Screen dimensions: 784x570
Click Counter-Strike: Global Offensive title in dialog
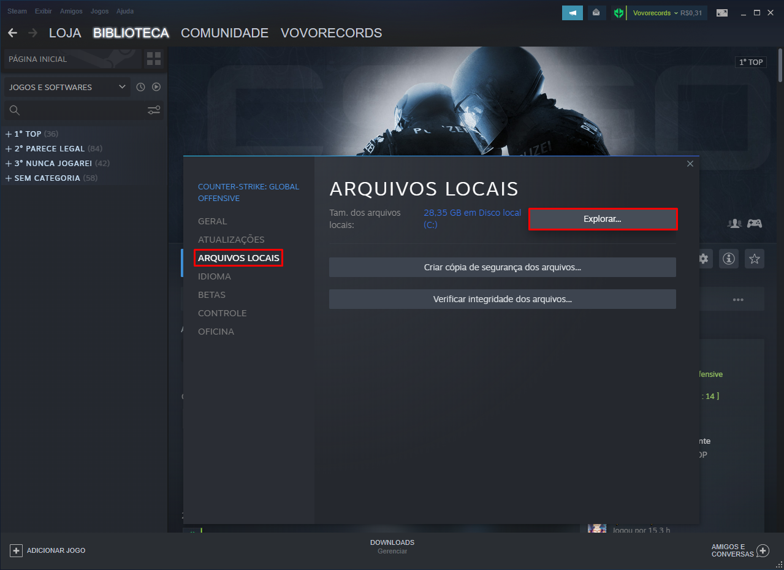click(248, 192)
